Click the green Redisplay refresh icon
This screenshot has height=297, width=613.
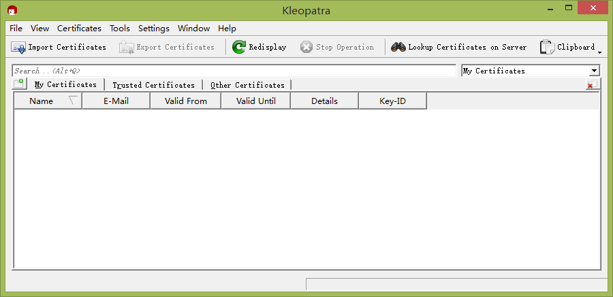[x=239, y=47]
